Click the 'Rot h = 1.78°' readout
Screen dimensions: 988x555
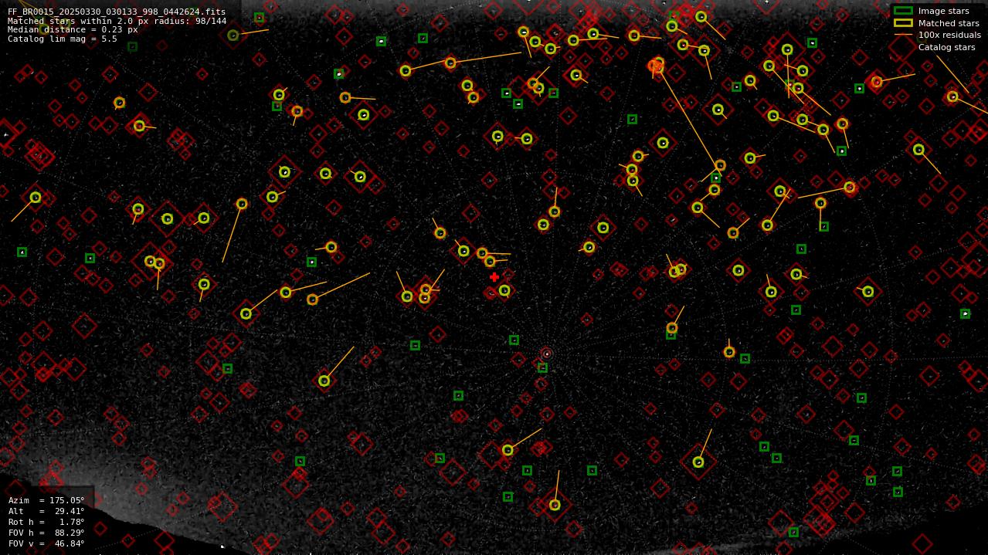click(x=46, y=522)
